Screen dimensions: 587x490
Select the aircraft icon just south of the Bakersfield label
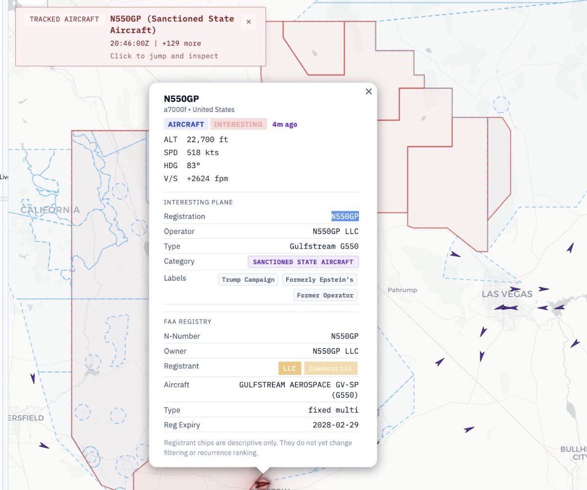(x=44, y=445)
